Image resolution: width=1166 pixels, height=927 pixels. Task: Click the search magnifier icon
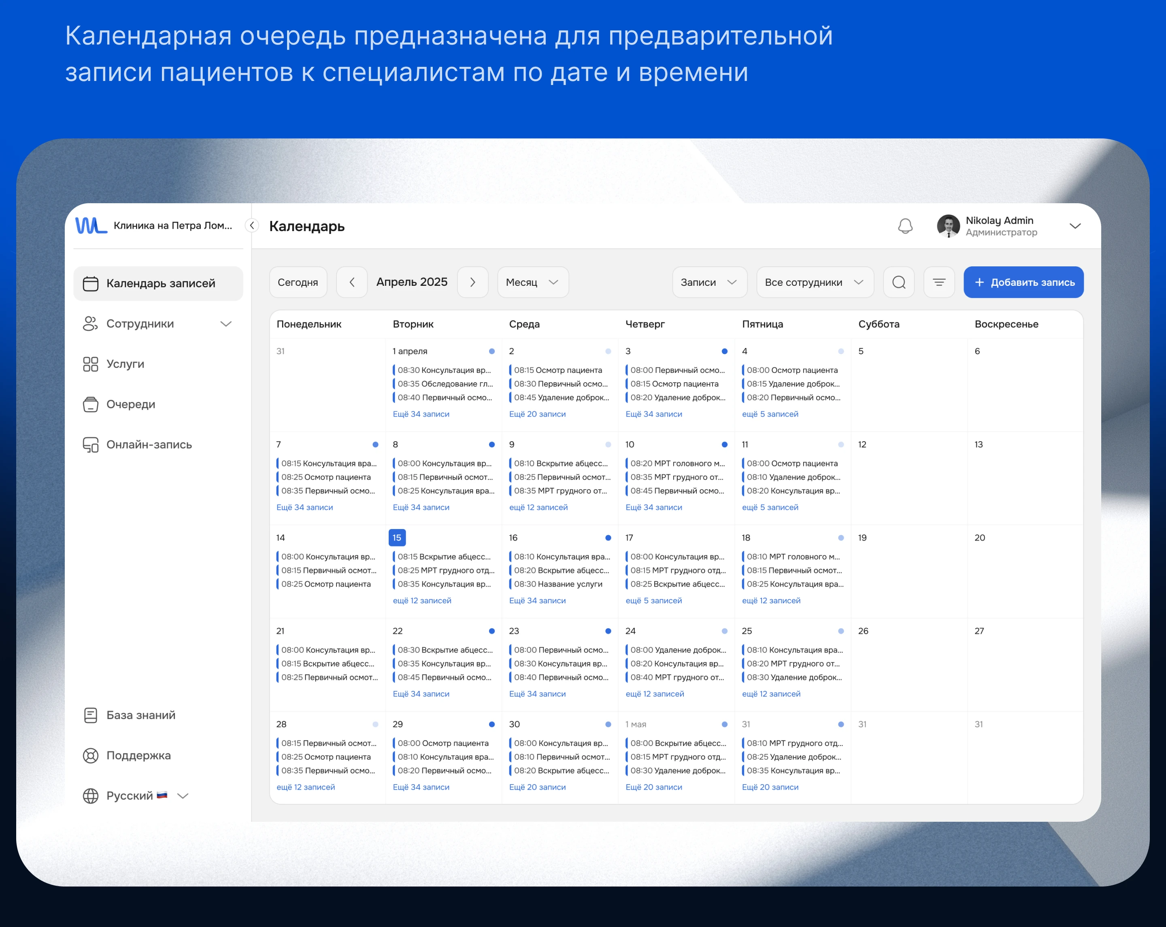[x=898, y=282]
